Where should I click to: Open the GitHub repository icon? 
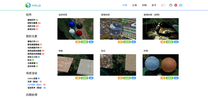171,5
